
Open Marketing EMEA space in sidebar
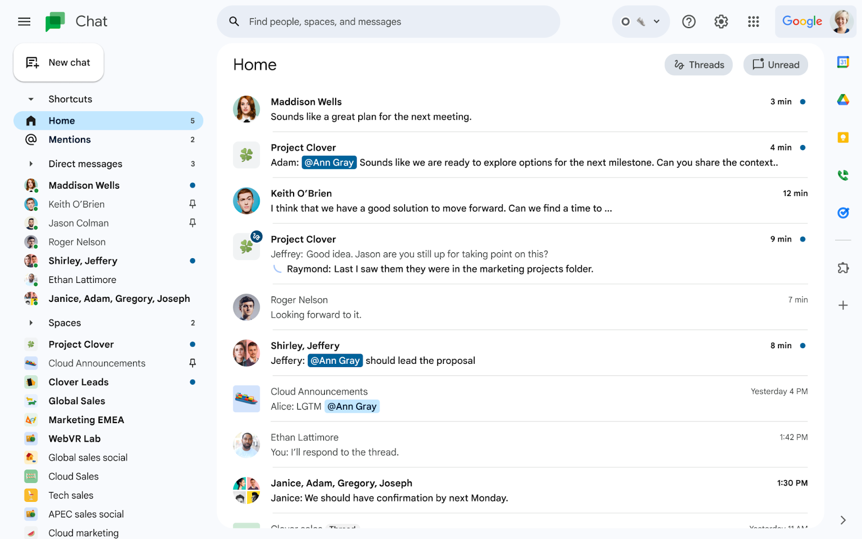coord(108,420)
